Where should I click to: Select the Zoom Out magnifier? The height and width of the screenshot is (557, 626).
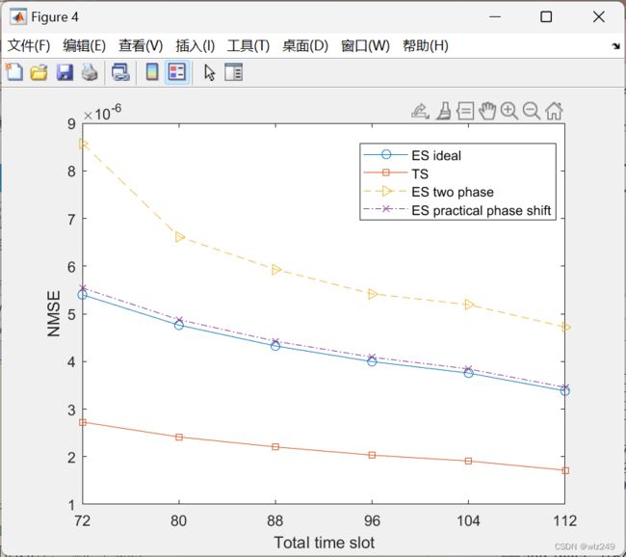[x=532, y=111]
